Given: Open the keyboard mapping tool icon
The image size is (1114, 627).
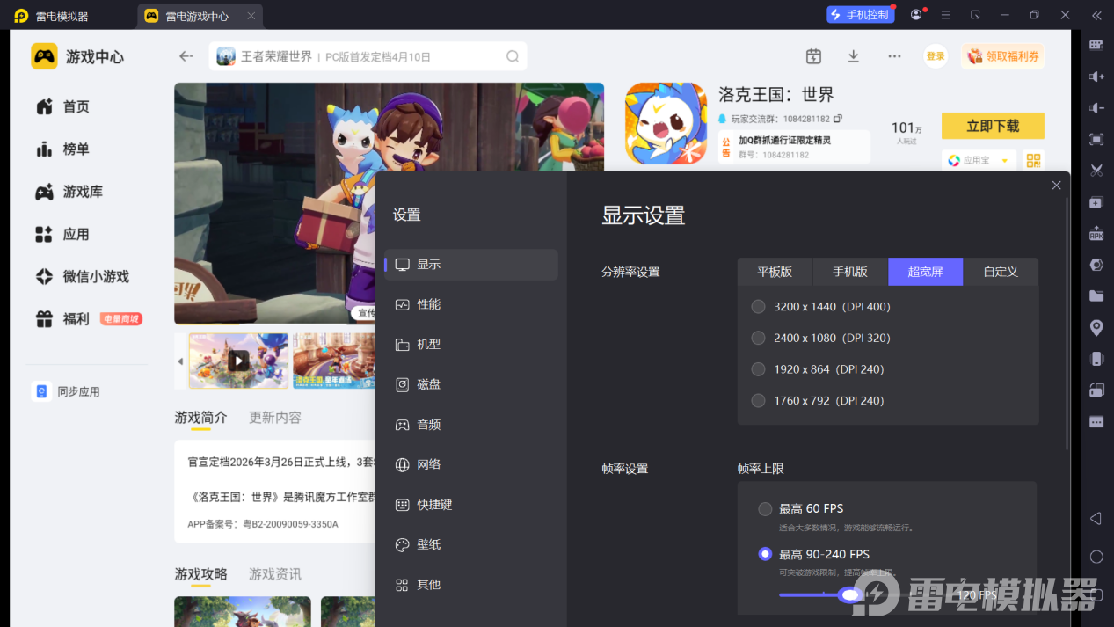Looking at the screenshot, I should click(1096, 45).
